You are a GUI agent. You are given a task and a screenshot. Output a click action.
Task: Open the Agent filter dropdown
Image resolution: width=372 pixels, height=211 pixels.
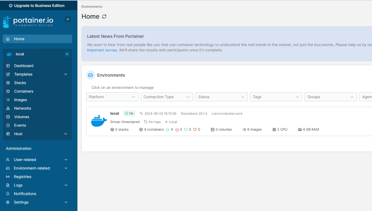[x=366, y=97]
